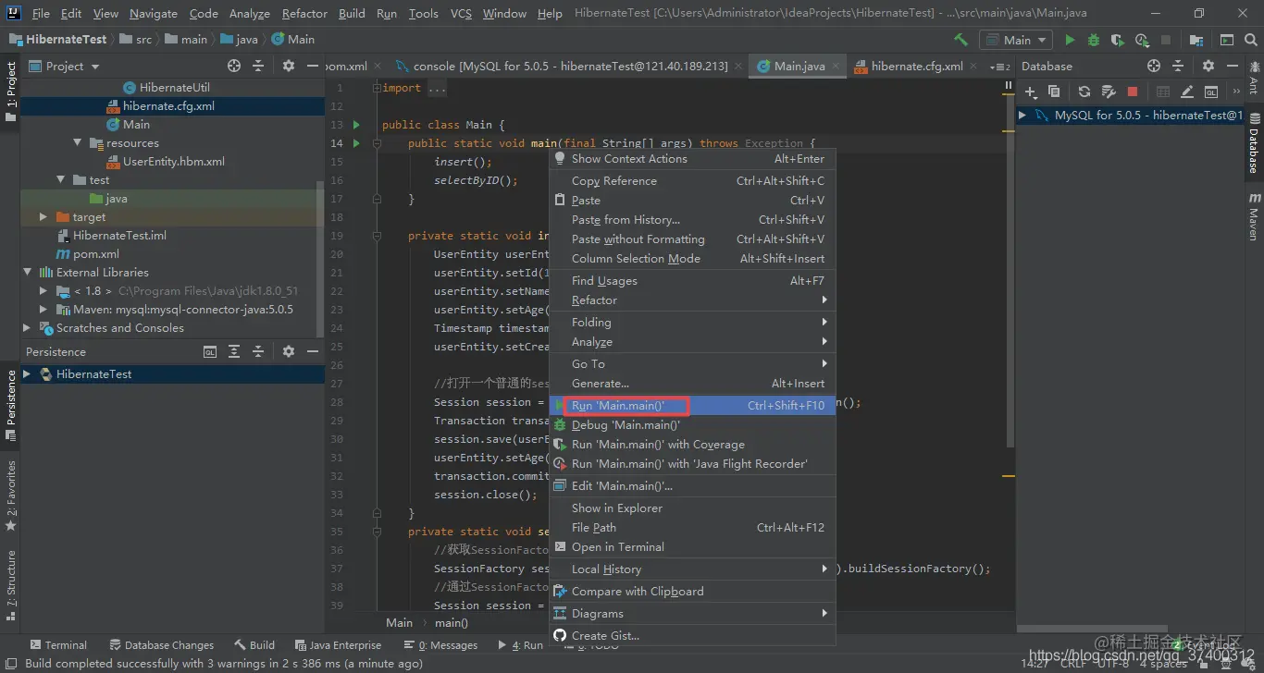Select HibernateUtil class in project tree
The image size is (1264, 673).
[x=167, y=88]
